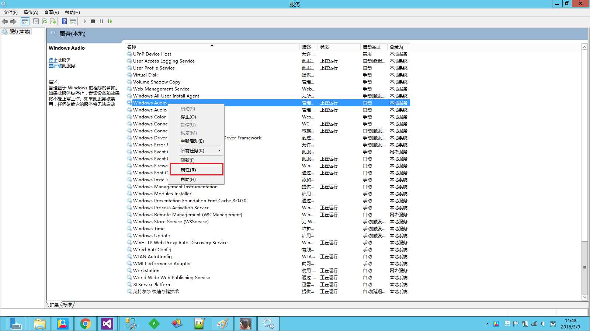Viewport: 590px width, 331px height.
Task: Open Paint from the taskbar
Action: [222, 324]
